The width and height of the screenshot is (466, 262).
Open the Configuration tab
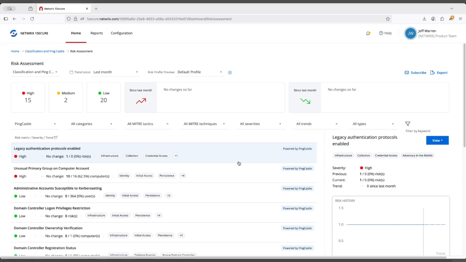(x=122, y=33)
